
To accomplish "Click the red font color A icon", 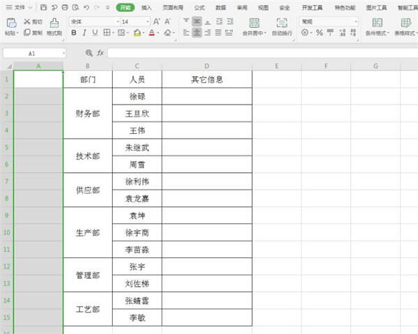I will (x=152, y=33).
